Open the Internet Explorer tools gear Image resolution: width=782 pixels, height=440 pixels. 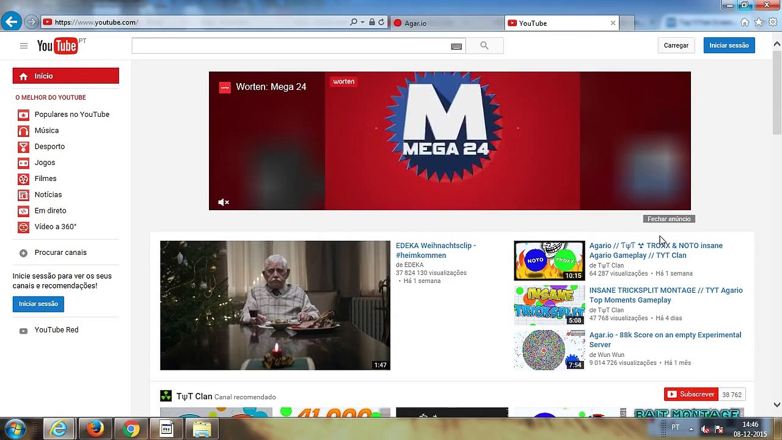773,23
